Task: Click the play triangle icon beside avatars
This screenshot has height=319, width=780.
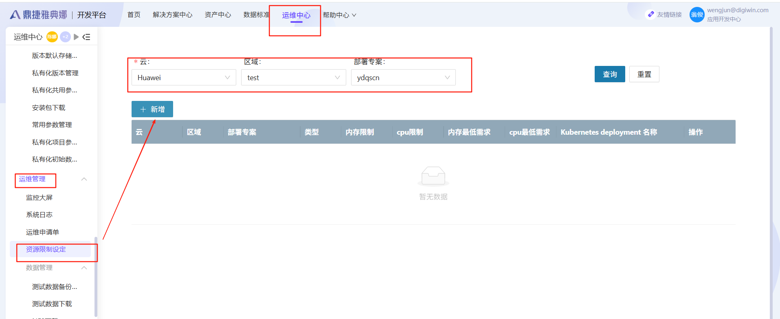Action: click(76, 37)
